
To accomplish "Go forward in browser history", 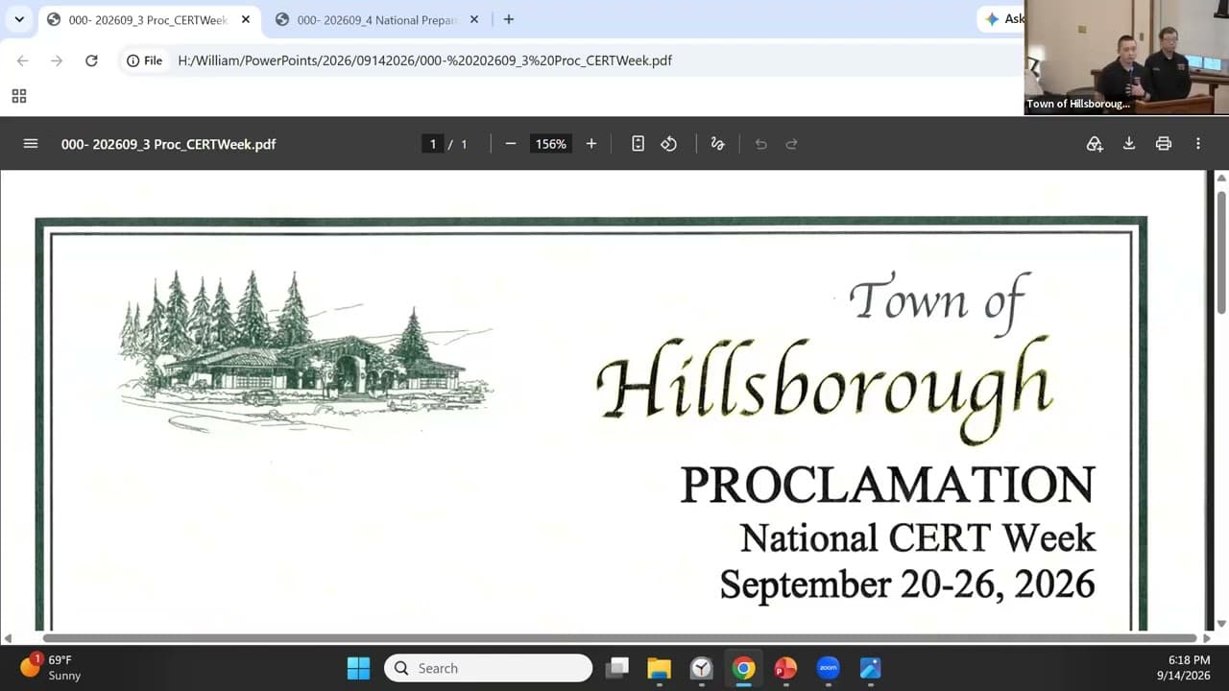I will click(57, 60).
